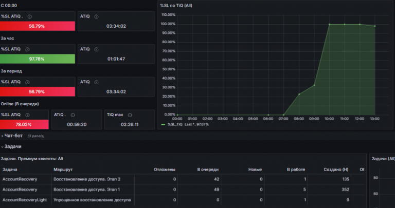Viewport: 395px width, 208px height.
Task: Click the За период section heading
Action: (x=11, y=71)
